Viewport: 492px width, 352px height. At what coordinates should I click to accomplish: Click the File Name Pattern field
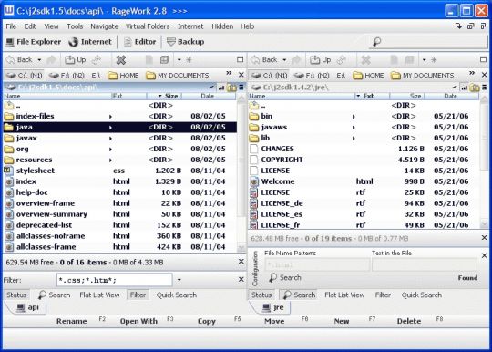click(x=317, y=264)
